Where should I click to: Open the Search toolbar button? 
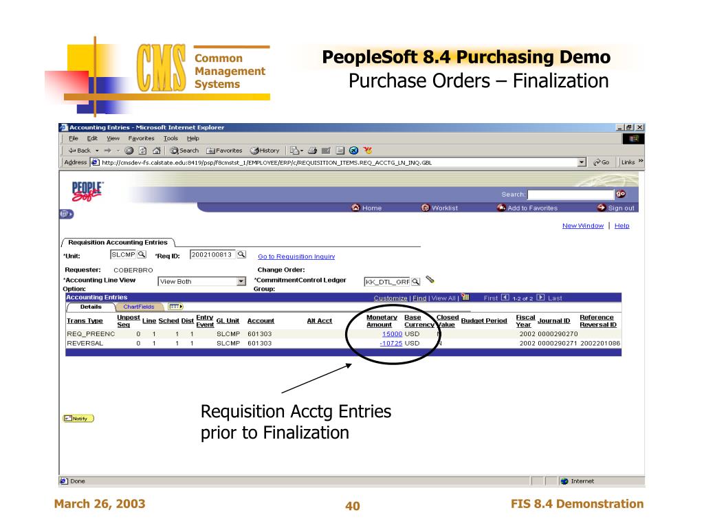point(184,151)
